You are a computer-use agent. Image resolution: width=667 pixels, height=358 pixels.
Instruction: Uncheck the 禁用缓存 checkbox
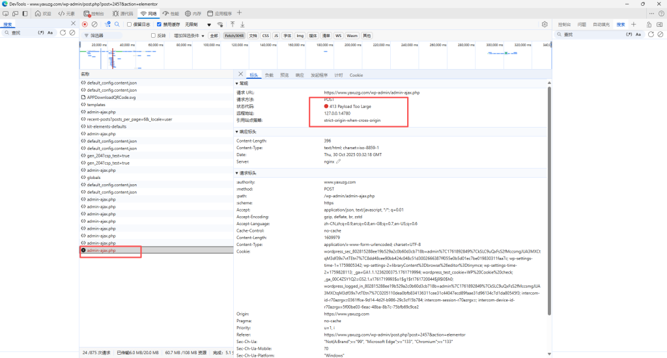(x=160, y=24)
